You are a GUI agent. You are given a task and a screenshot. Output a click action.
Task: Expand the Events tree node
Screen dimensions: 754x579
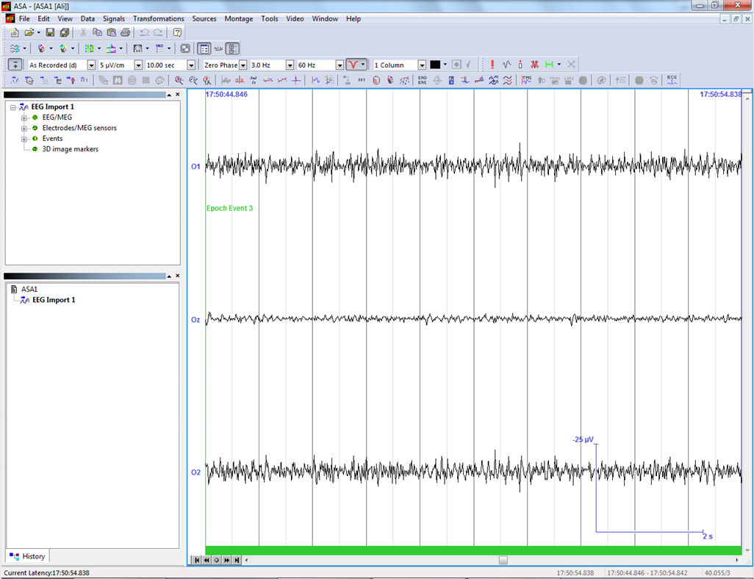click(x=24, y=139)
